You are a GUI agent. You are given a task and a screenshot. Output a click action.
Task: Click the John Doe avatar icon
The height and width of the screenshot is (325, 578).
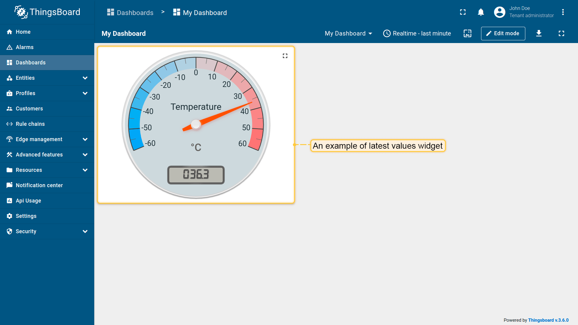click(x=499, y=12)
